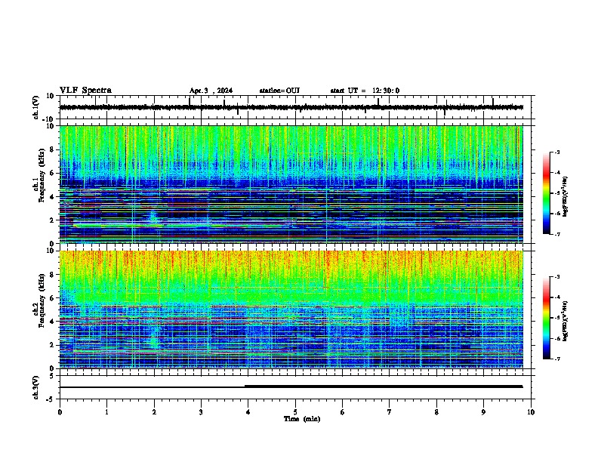Click the time axis tick label "7"

390,412
